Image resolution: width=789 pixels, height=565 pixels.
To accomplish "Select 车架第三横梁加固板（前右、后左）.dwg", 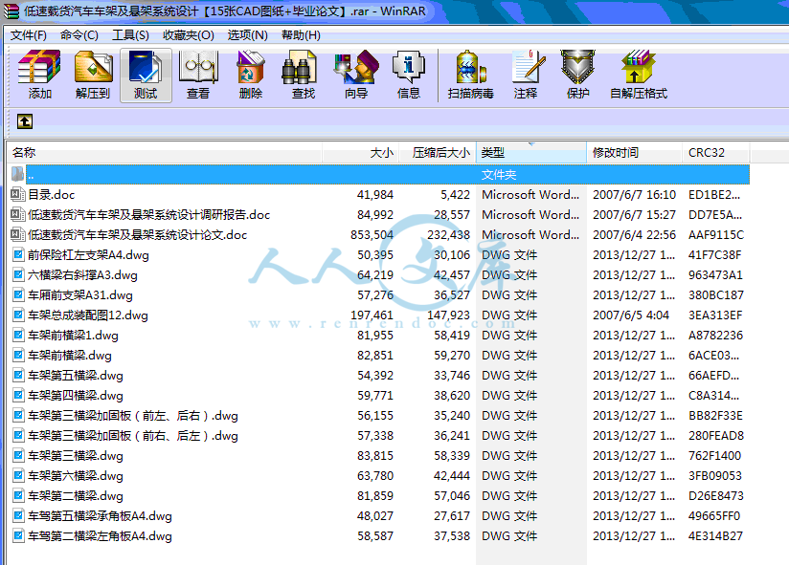I will 133,435.
